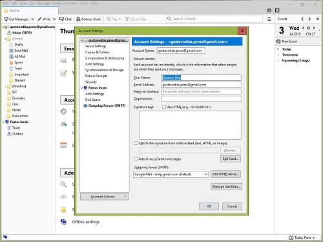The width and height of the screenshot is (323, 242).
Task: Select the Spam folder icon
Action: tap(11, 62)
